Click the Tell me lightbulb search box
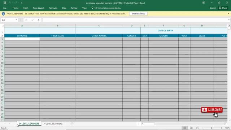This screenshot has height=130, width=231. click(x=106, y=8)
